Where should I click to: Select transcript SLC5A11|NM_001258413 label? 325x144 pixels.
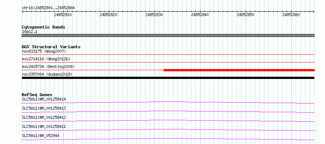pyautogui.click(x=44, y=108)
